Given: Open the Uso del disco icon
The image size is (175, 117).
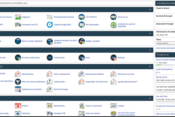Looking at the screenshot, I should click(x=82, y=17).
